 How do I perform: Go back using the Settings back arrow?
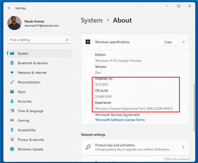pos(9,8)
